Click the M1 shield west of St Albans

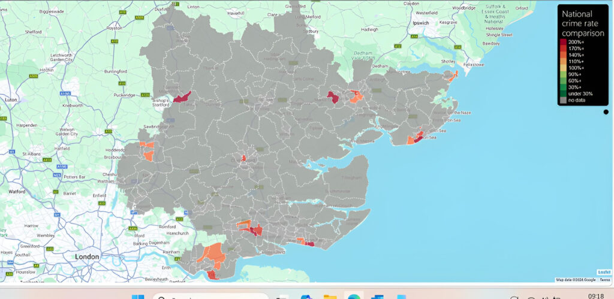[x=12, y=151]
